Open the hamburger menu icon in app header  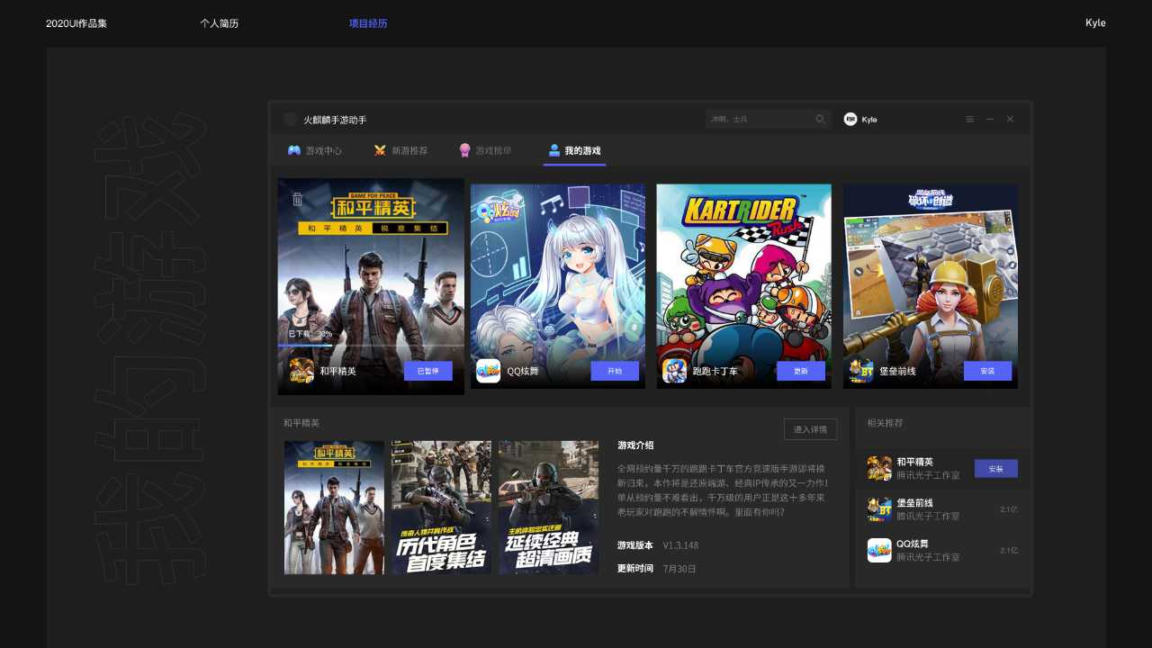tap(969, 119)
